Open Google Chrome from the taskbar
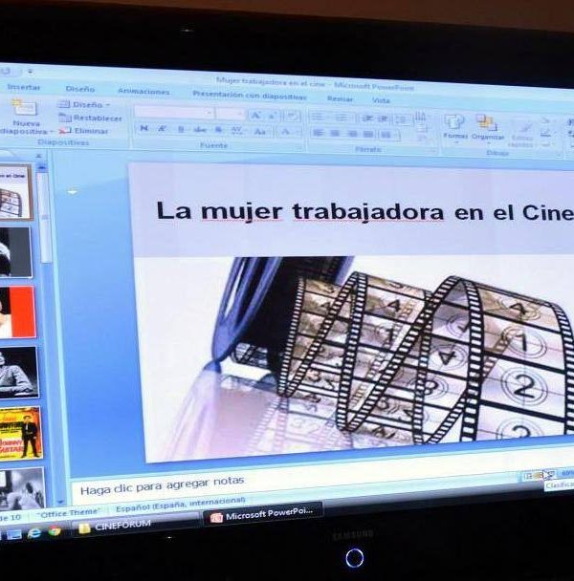The image size is (574, 581). (55, 531)
